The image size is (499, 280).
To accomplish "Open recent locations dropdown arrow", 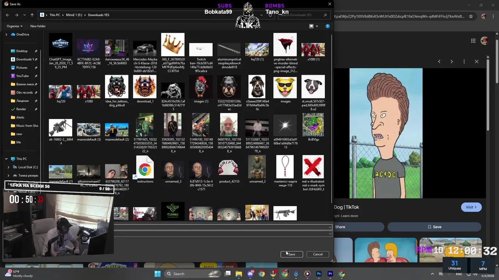I will (25, 15).
